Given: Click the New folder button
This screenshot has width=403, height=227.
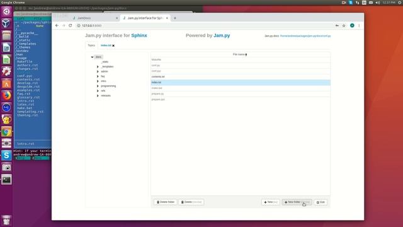Looking at the screenshot, I should 297,202.
